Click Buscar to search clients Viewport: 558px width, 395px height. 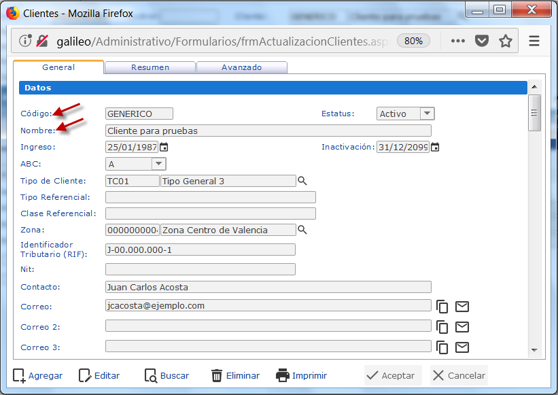tap(167, 375)
